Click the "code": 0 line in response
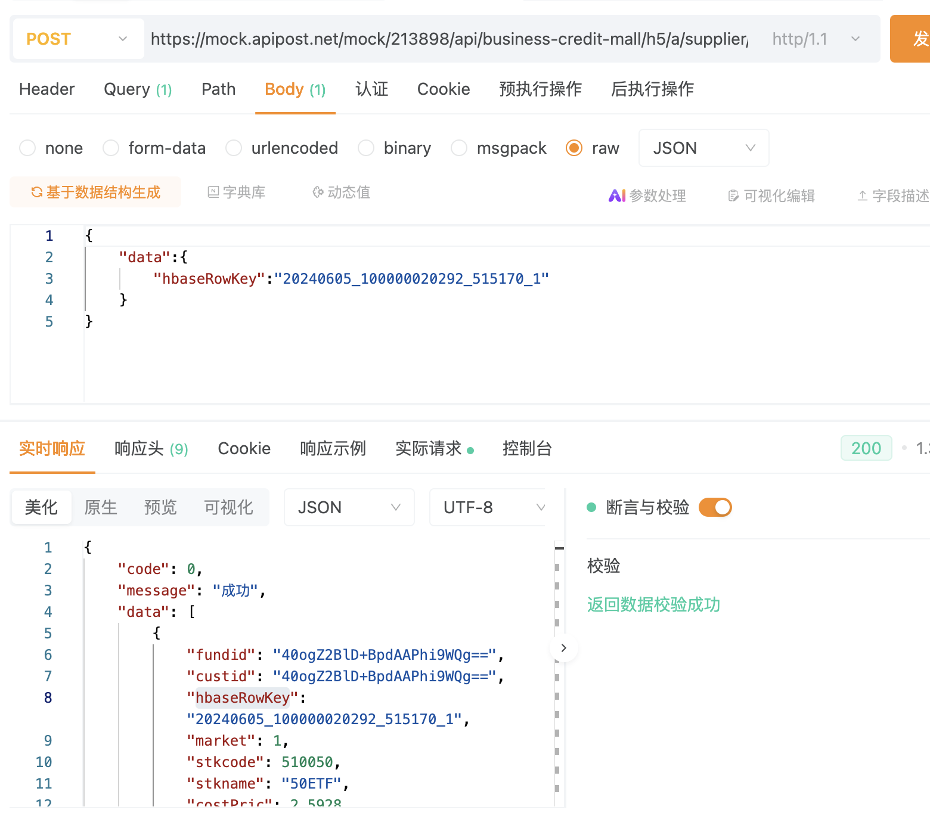 (x=160, y=569)
